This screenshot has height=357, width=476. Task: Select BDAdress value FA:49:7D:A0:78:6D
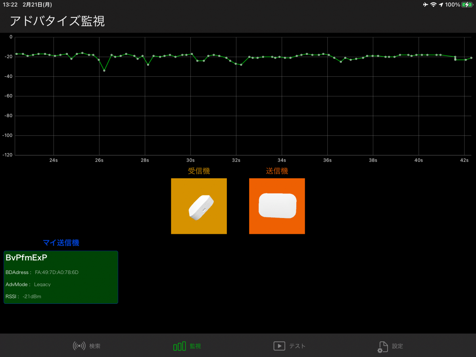57,272
